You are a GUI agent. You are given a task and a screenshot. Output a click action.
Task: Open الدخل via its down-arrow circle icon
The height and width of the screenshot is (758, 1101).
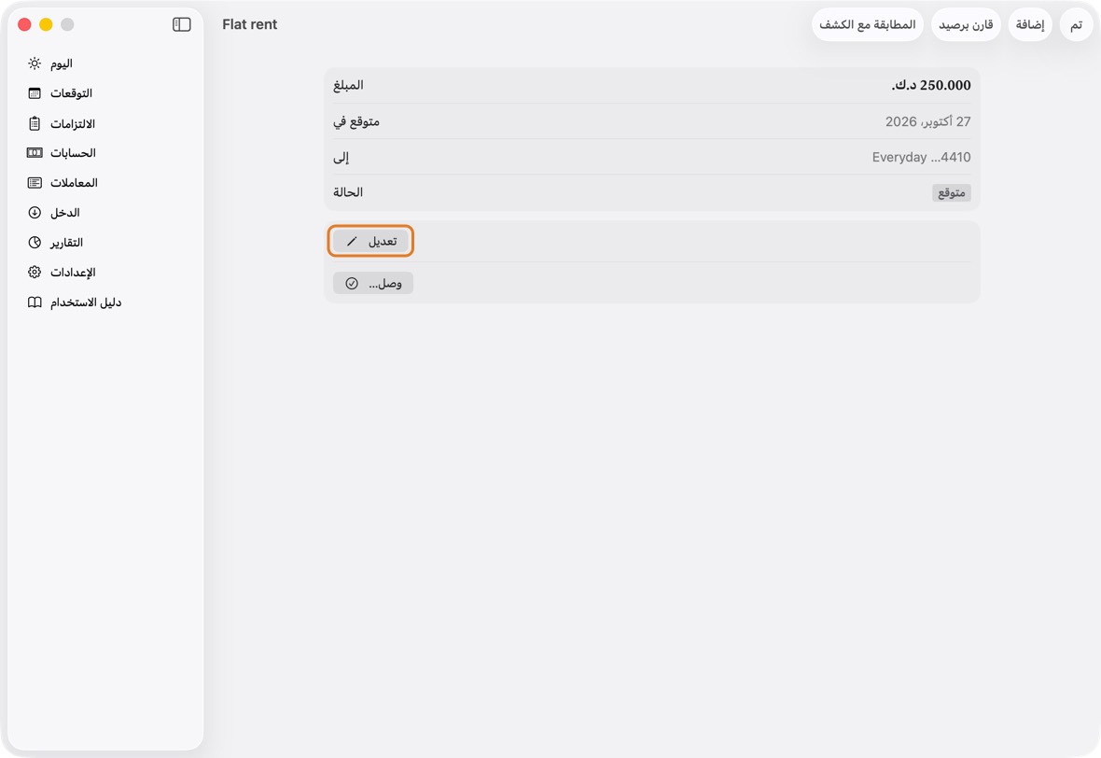coord(35,212)
